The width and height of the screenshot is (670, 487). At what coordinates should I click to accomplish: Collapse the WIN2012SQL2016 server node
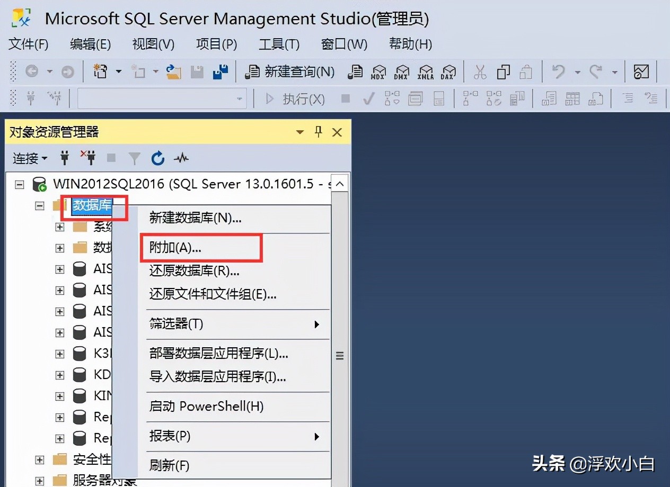[20, 184]
